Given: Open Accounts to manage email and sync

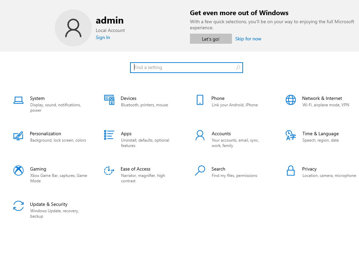Looking at the screenshot, I should 221,134.
